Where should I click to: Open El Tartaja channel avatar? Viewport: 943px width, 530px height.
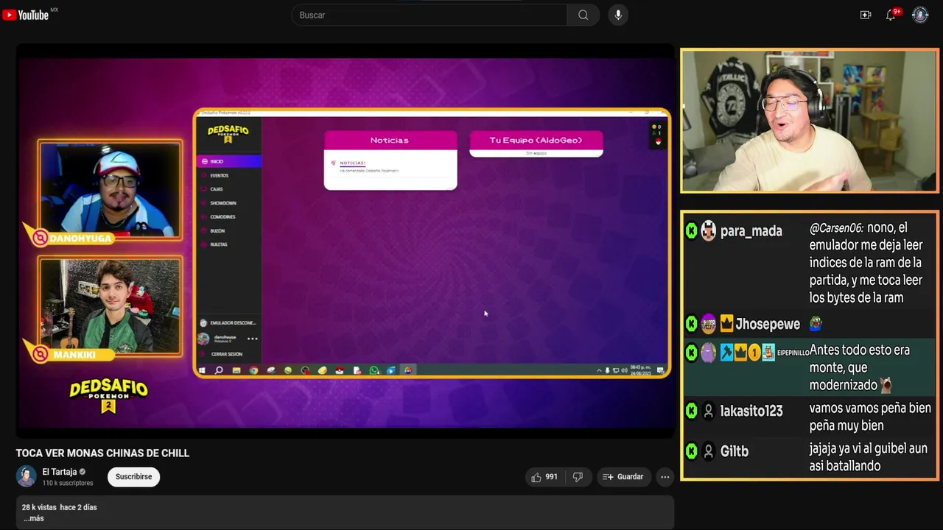[x=26, y=476]
